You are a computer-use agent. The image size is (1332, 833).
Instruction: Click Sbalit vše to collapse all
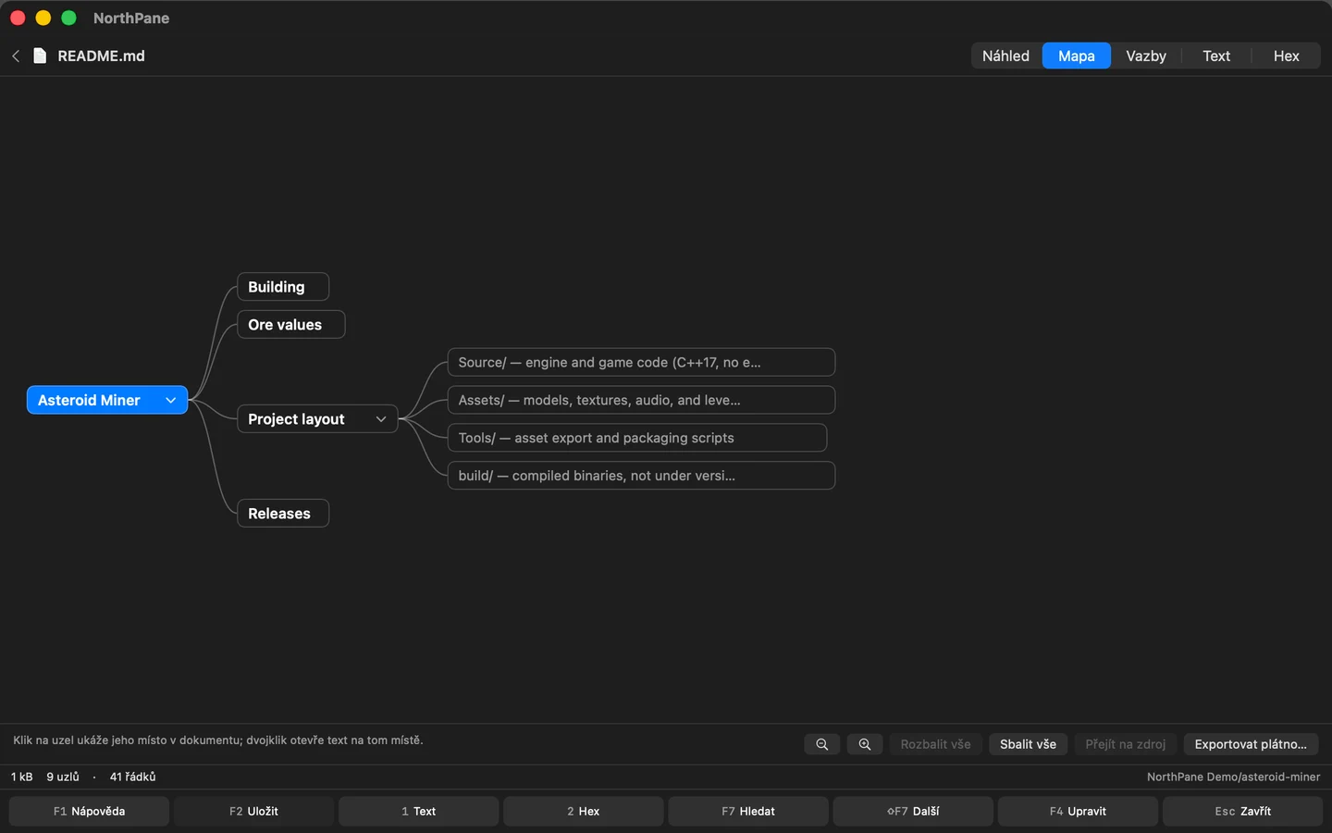[1028, 744]
